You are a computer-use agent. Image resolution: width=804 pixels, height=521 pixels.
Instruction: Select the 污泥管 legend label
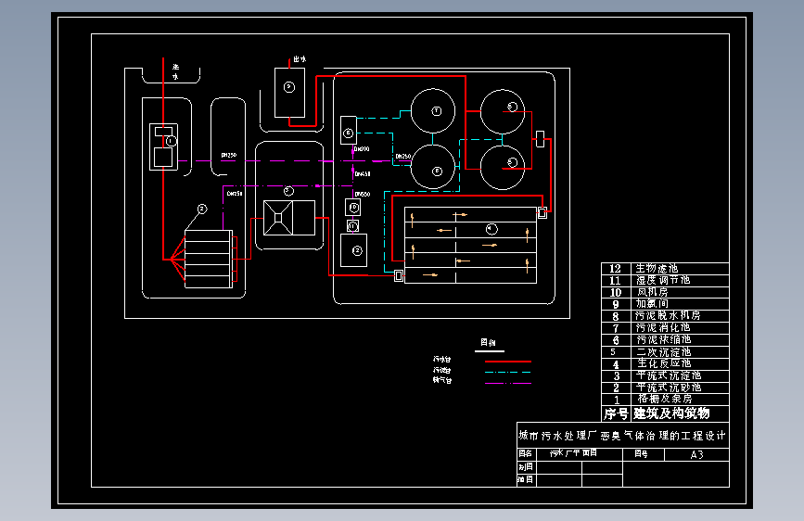coord(442,370)
